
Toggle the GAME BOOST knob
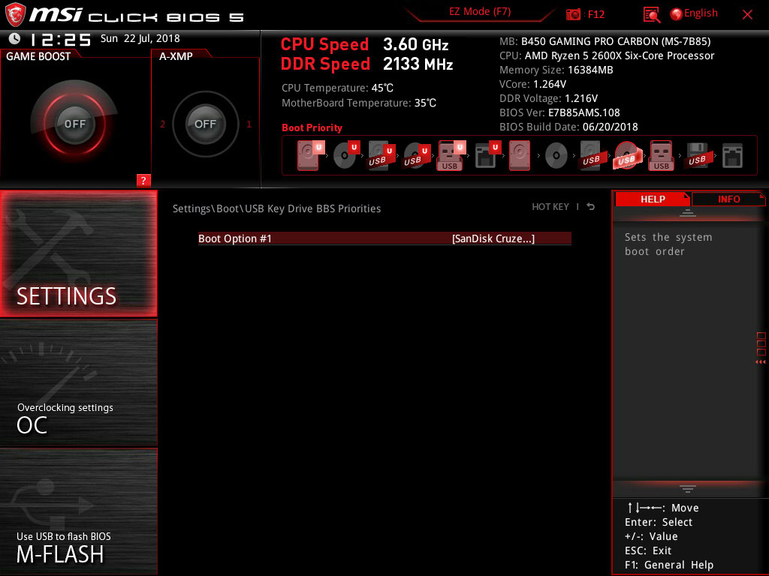click(x=74, y=124)
